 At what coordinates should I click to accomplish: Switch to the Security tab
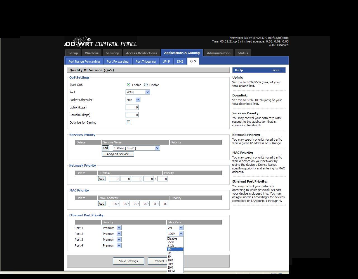click(x=112, y=53)
